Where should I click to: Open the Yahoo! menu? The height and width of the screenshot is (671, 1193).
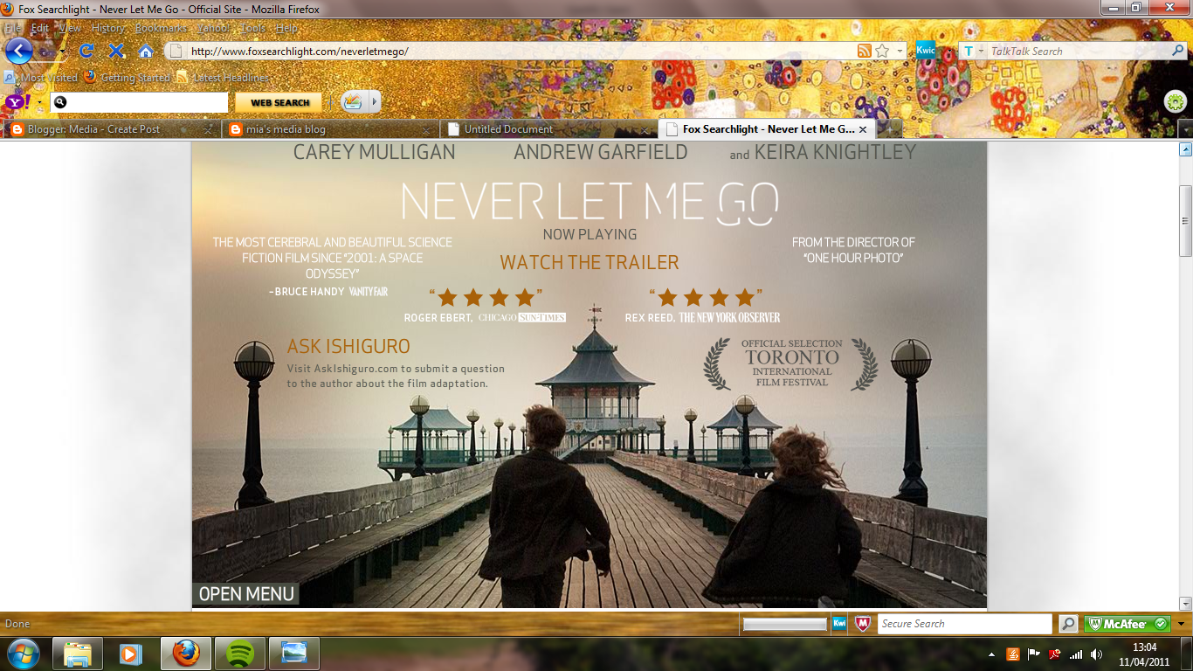(x=214, y=28)
